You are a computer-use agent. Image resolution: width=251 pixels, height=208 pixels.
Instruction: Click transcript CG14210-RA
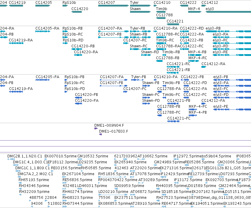[x=166, y=28]
